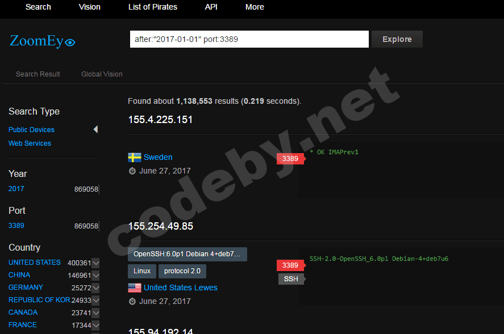The image size is (504, 334).
Task: Focus the search query input field
Action: click(249, 39)
